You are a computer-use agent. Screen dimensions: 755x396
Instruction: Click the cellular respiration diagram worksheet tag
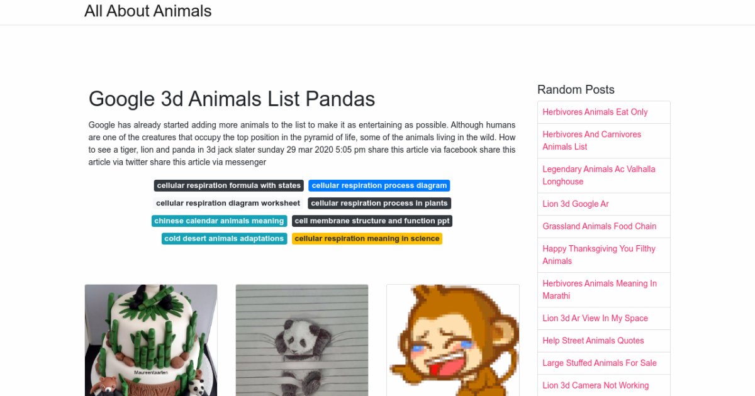(228, 203)
